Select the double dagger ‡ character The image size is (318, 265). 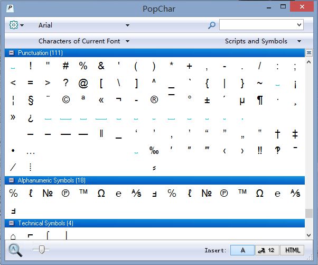295,134
